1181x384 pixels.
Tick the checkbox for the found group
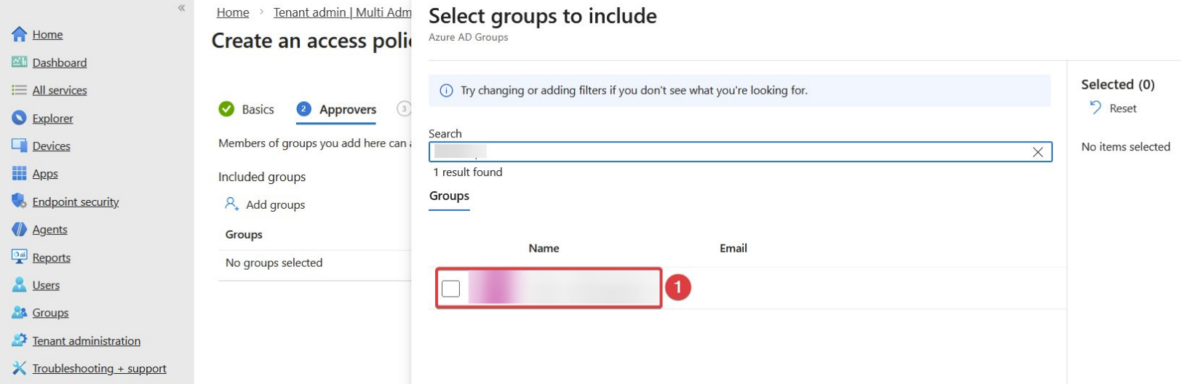click(450, 289)
